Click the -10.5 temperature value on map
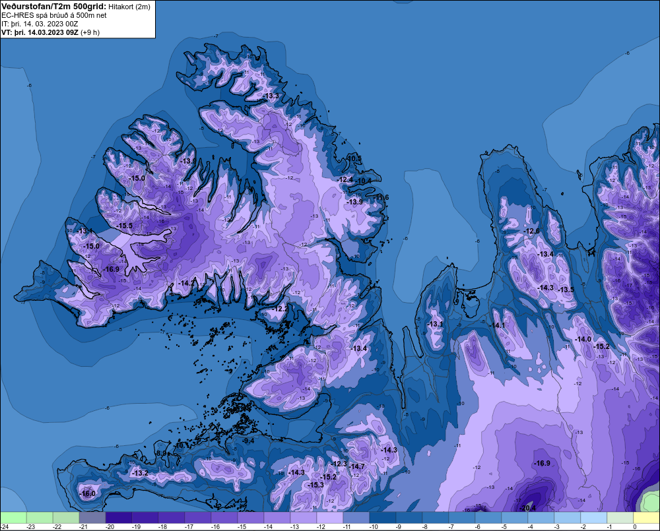 (x=354, y=158)
